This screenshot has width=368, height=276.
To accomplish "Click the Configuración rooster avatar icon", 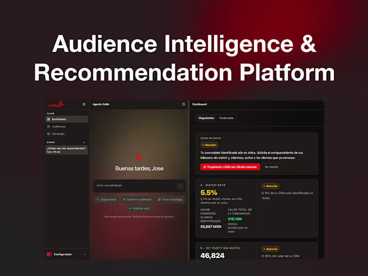I will (x=49, y=254).
